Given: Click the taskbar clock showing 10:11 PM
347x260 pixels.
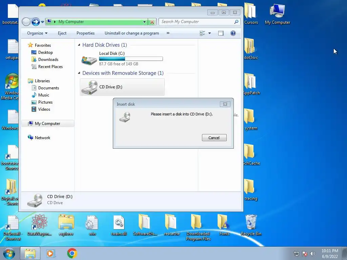Looking at the screenshot, I should click(x=330, y=254).
